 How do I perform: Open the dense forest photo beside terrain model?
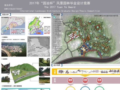point(44,62)
